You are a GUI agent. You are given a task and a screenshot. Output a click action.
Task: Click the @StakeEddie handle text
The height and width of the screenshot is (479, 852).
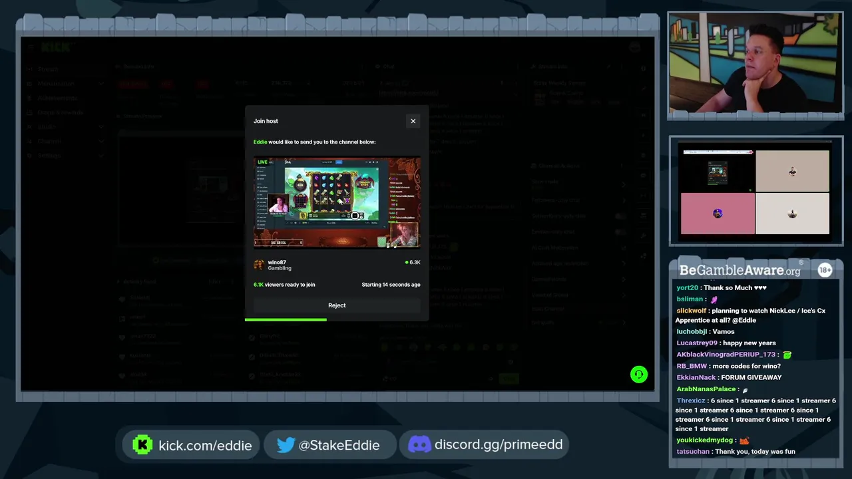[x=339, y=446]
